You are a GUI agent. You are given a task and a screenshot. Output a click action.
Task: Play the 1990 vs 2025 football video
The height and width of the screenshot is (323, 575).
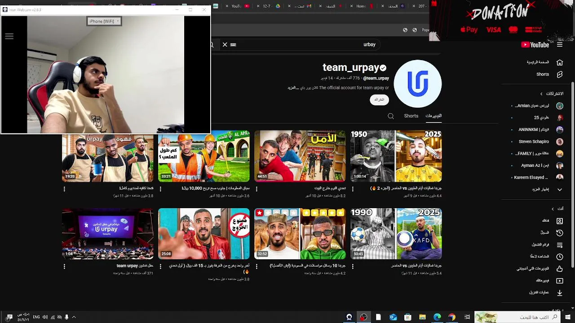(x=396, y=234)
